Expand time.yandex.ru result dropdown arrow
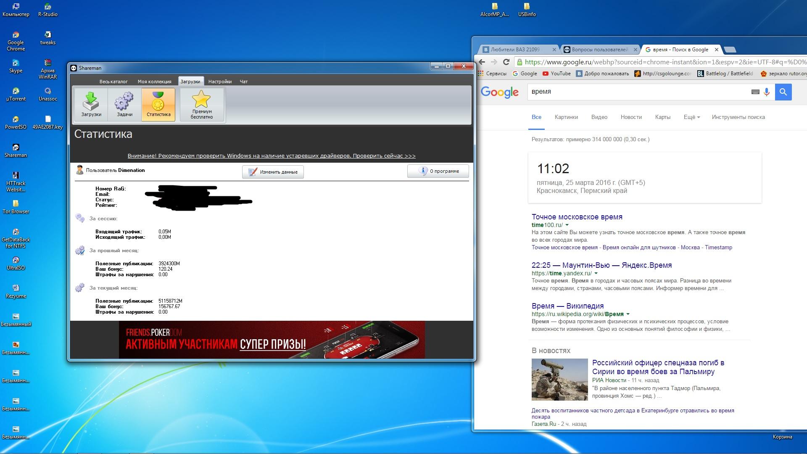The width and height of the screenshot is (807, 454). click(596, 274)
